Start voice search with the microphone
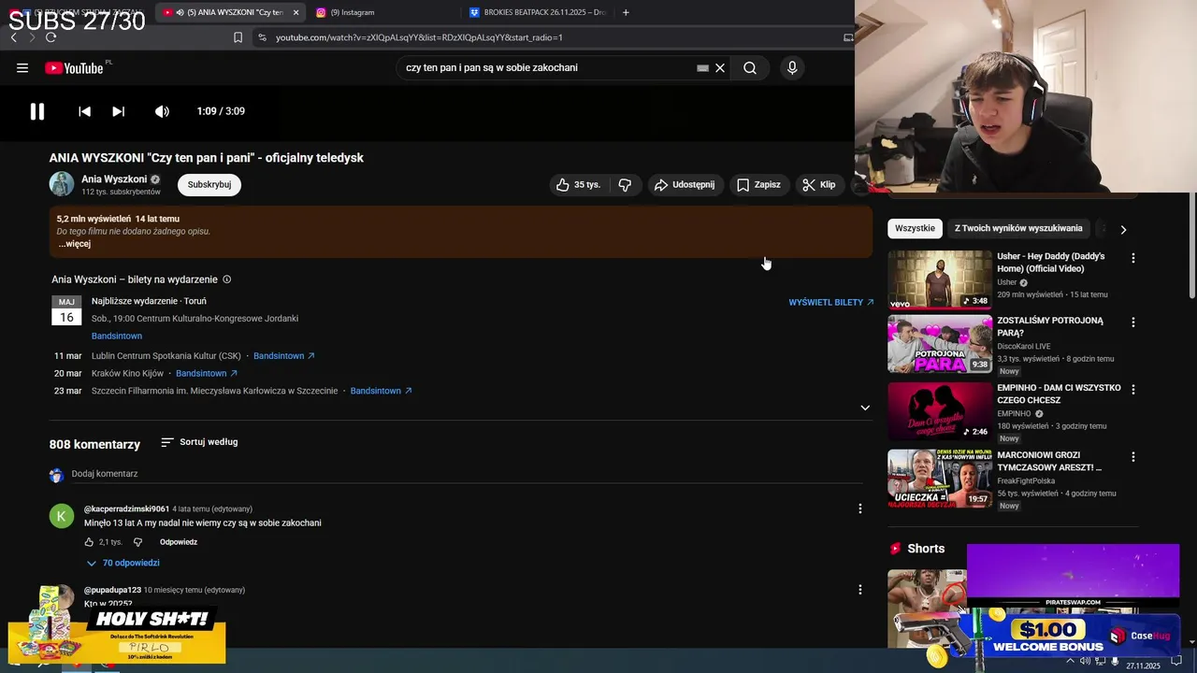Screen dimensions: 1197x673 point(792,68)
